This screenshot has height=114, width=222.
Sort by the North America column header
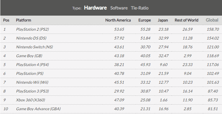pos(118,20)
